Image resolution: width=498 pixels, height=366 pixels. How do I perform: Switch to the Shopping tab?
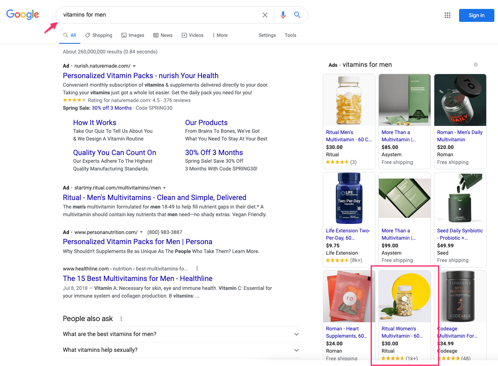tap(99, 35)
